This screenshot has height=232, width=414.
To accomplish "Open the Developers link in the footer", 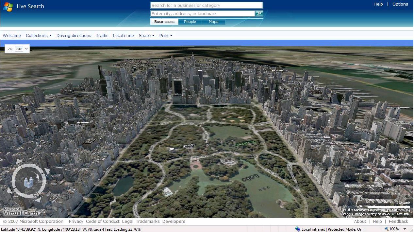I will (174, 222).
